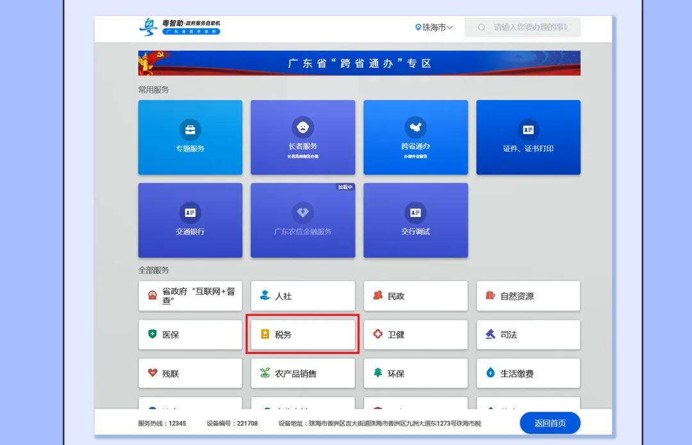Open the 交通银行 Bank of Communications tile
The width and height of the screenshot is (692, 445).
[x=190, y=220]
